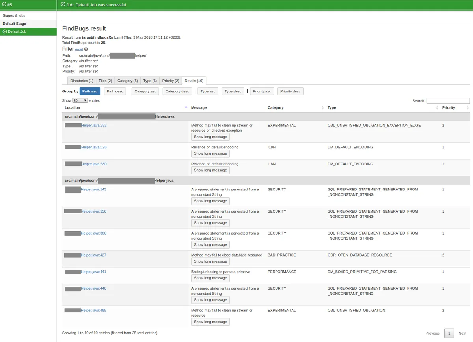
Task: Select pagination page 1
Action: [449, 333]
